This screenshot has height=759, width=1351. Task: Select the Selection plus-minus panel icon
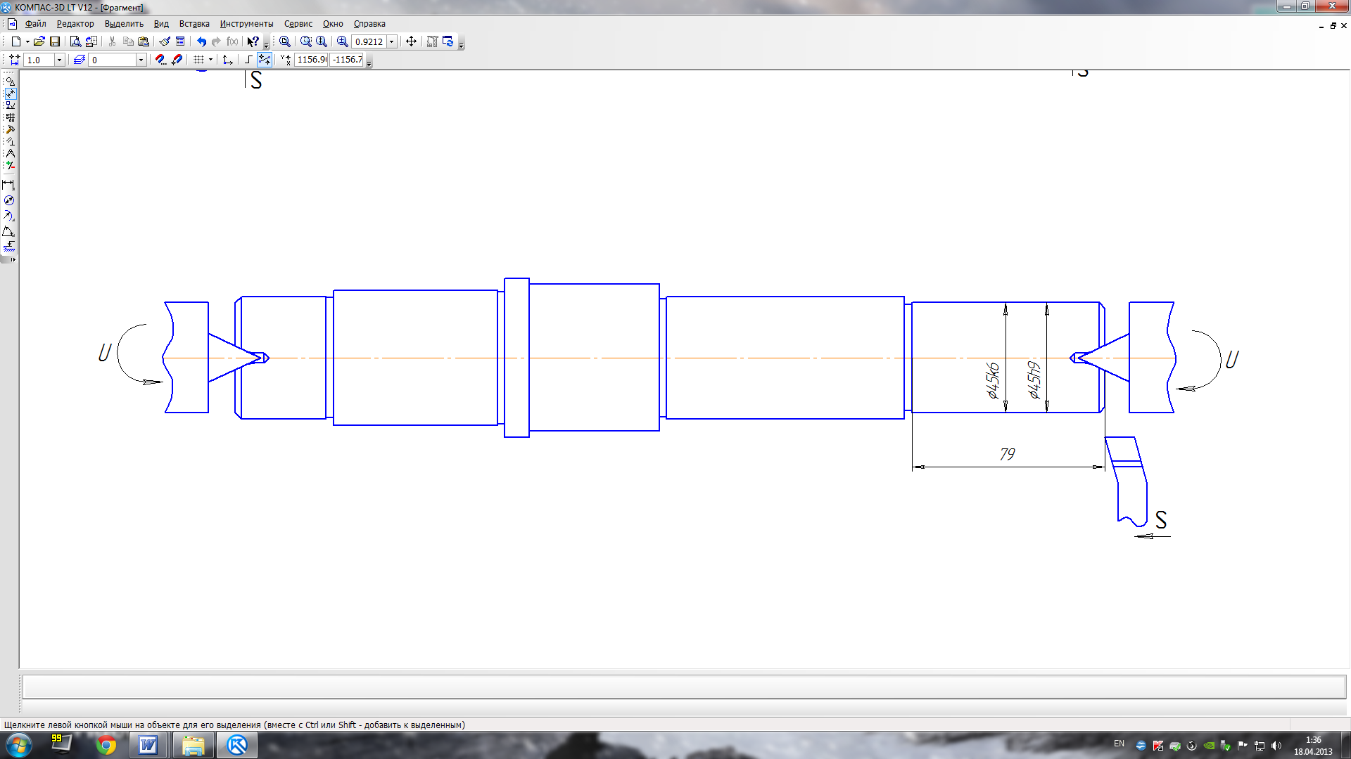10,165
